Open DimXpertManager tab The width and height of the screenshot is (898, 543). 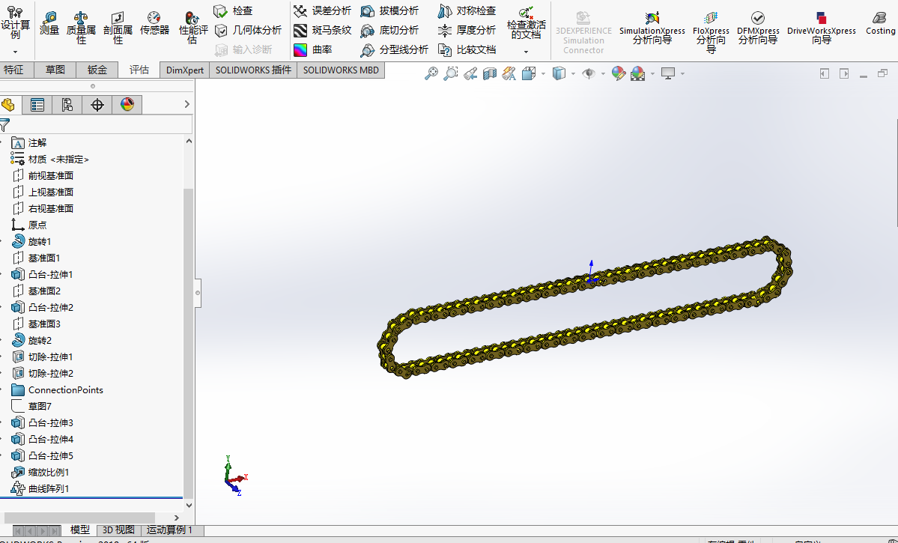point(97,105)
